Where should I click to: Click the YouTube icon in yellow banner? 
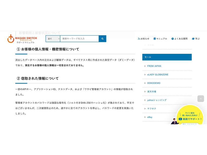point(180,119)
